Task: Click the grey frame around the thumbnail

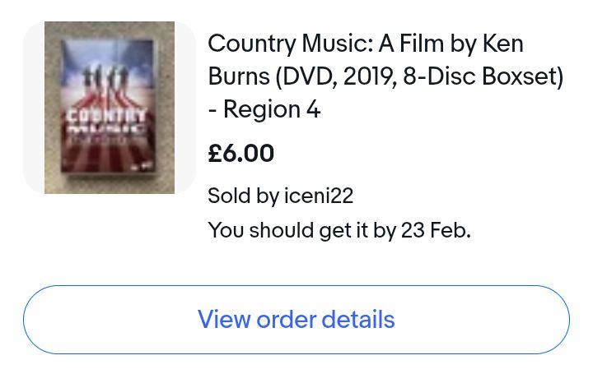Action: coord(34,107)
